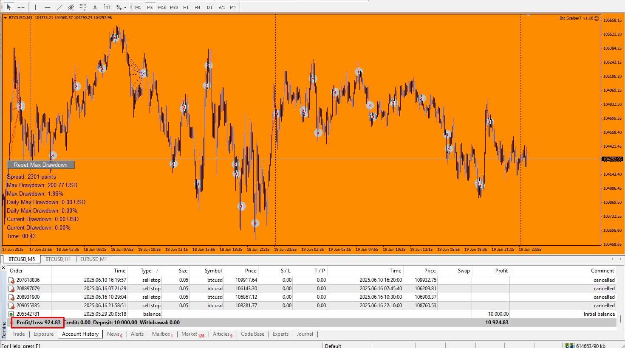Open the BTCUSD,H1 chart tab
The image size is (625, 348).
point(58,259)
